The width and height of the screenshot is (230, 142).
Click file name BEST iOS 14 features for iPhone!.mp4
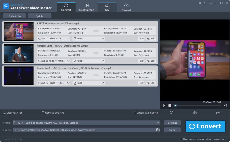point(58,24)
